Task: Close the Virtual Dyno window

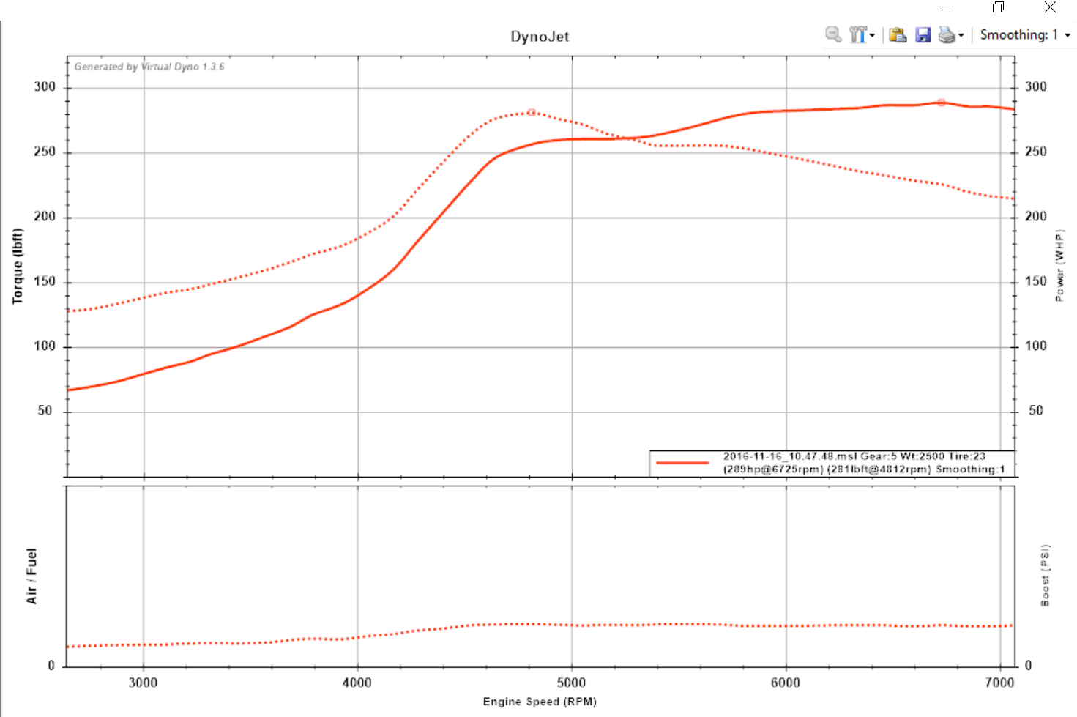Action: click(x=1050, y=7)
